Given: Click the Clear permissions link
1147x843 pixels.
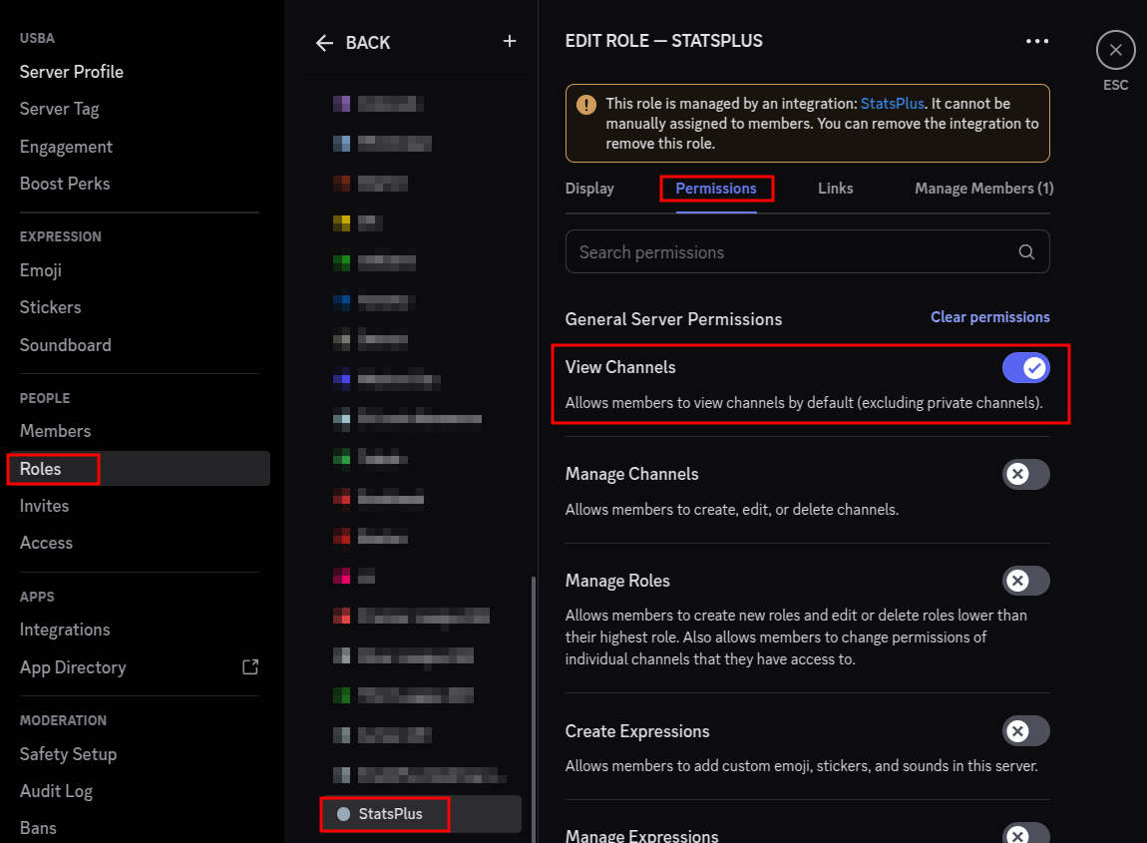Looking at the screenshot, I should [x=989, y=317].
